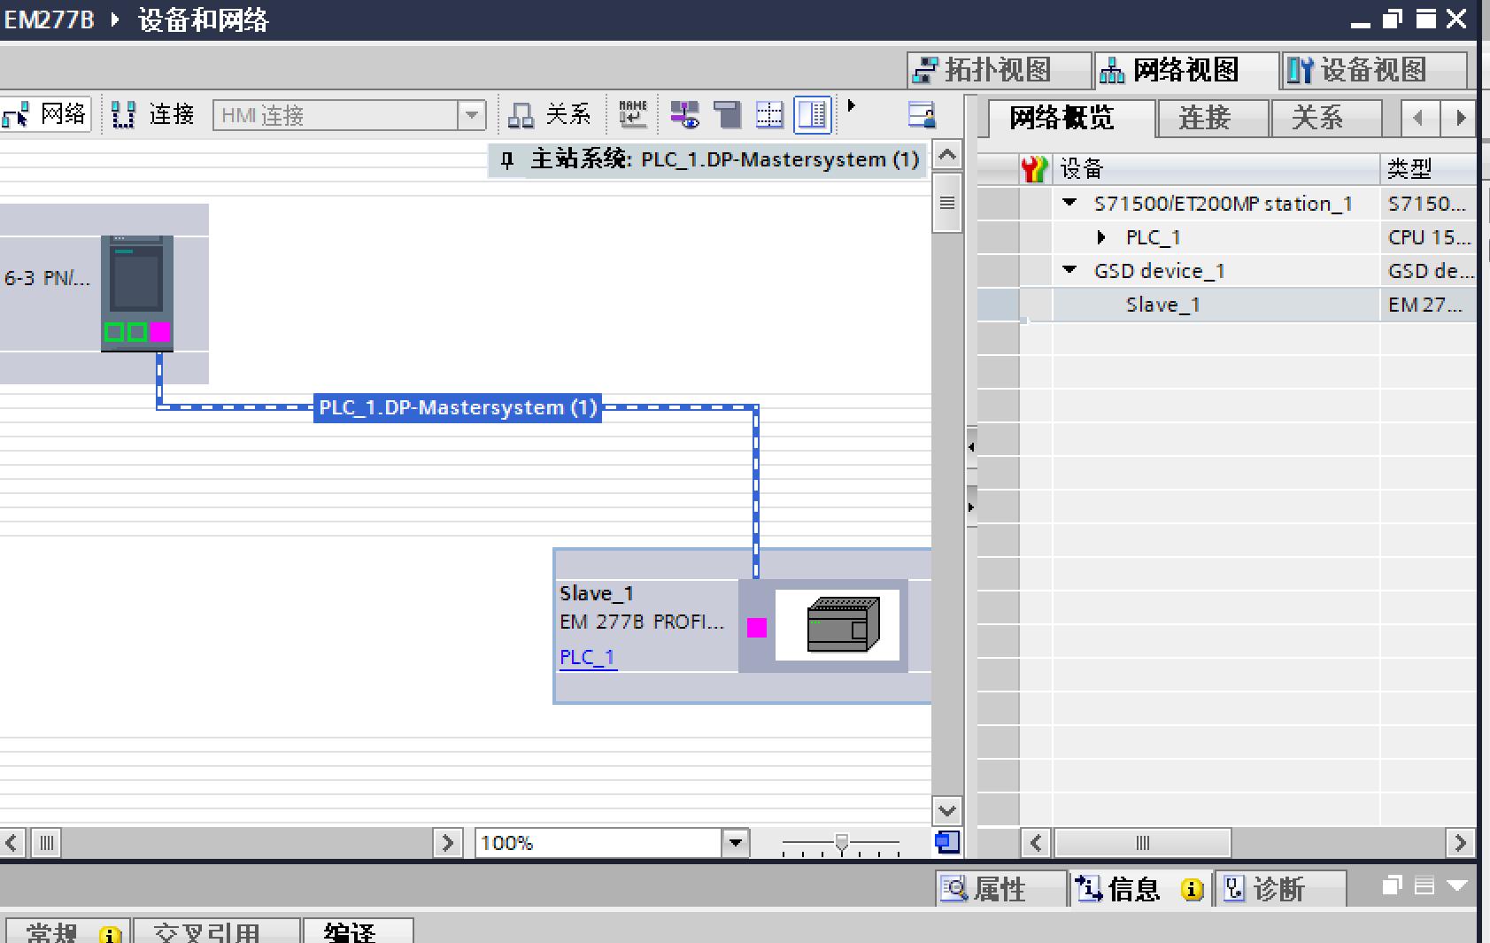
Task: Click the EM 27... type cell
Action: click(x=1428, y=305)
